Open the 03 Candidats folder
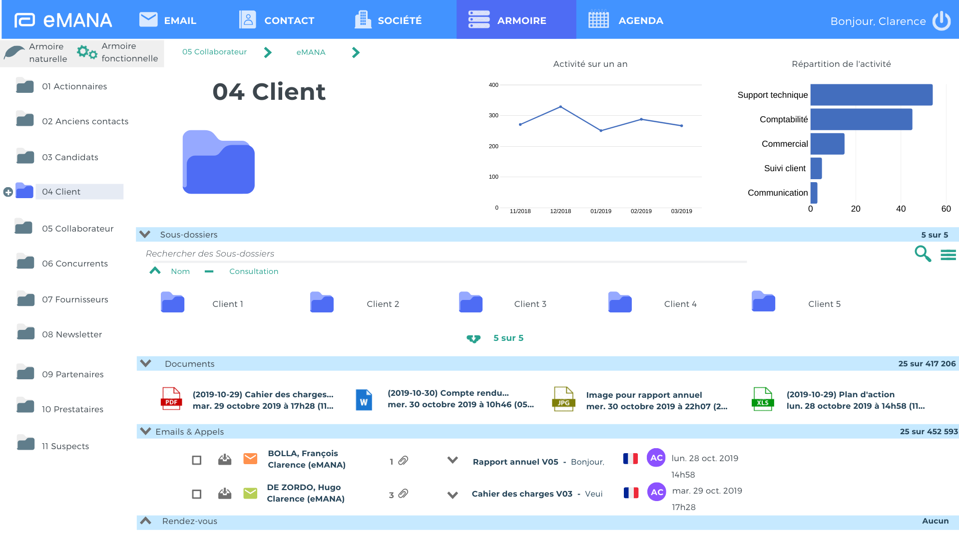 click(x=57, y=157)
